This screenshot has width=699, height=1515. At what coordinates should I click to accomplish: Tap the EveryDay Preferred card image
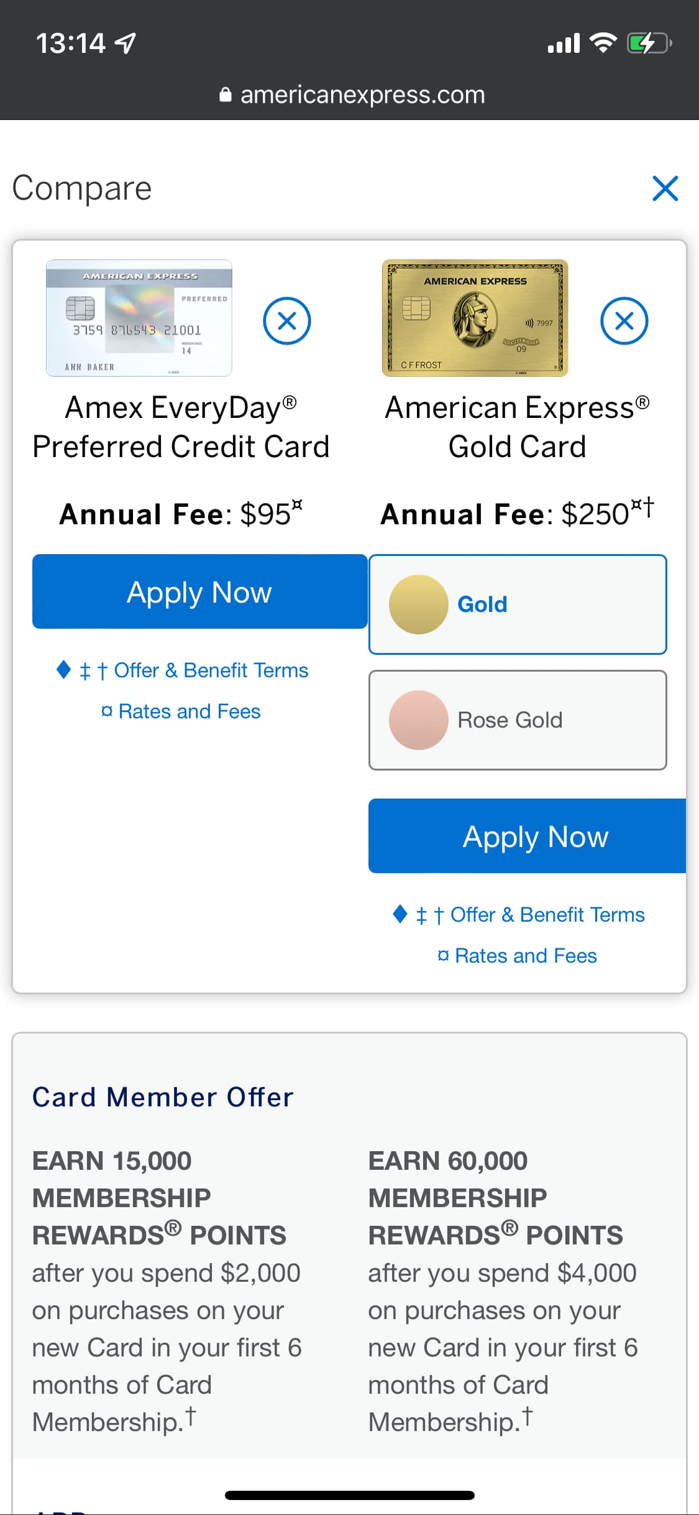pos(139,318)
